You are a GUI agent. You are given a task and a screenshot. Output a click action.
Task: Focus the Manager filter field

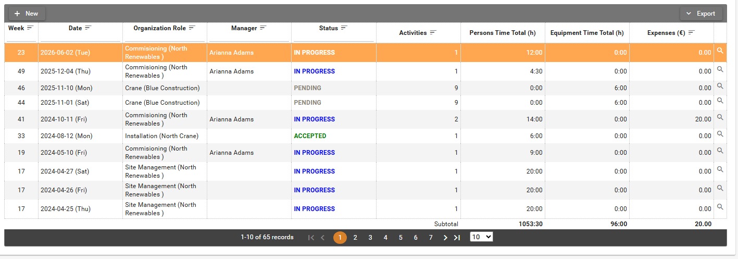click(249, 38)
